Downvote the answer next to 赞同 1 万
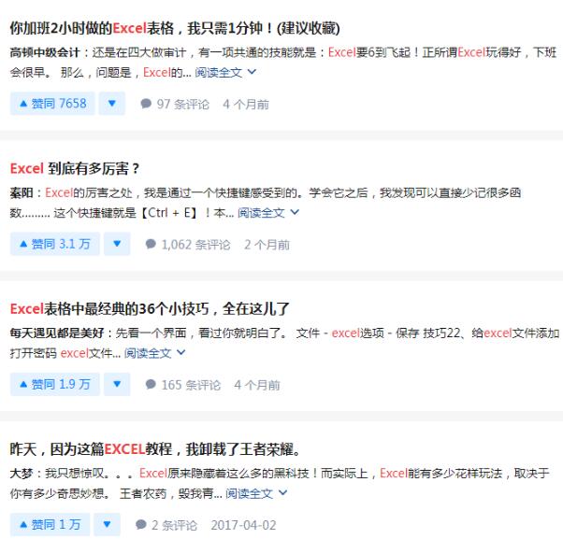 click(x=108, y=525)
